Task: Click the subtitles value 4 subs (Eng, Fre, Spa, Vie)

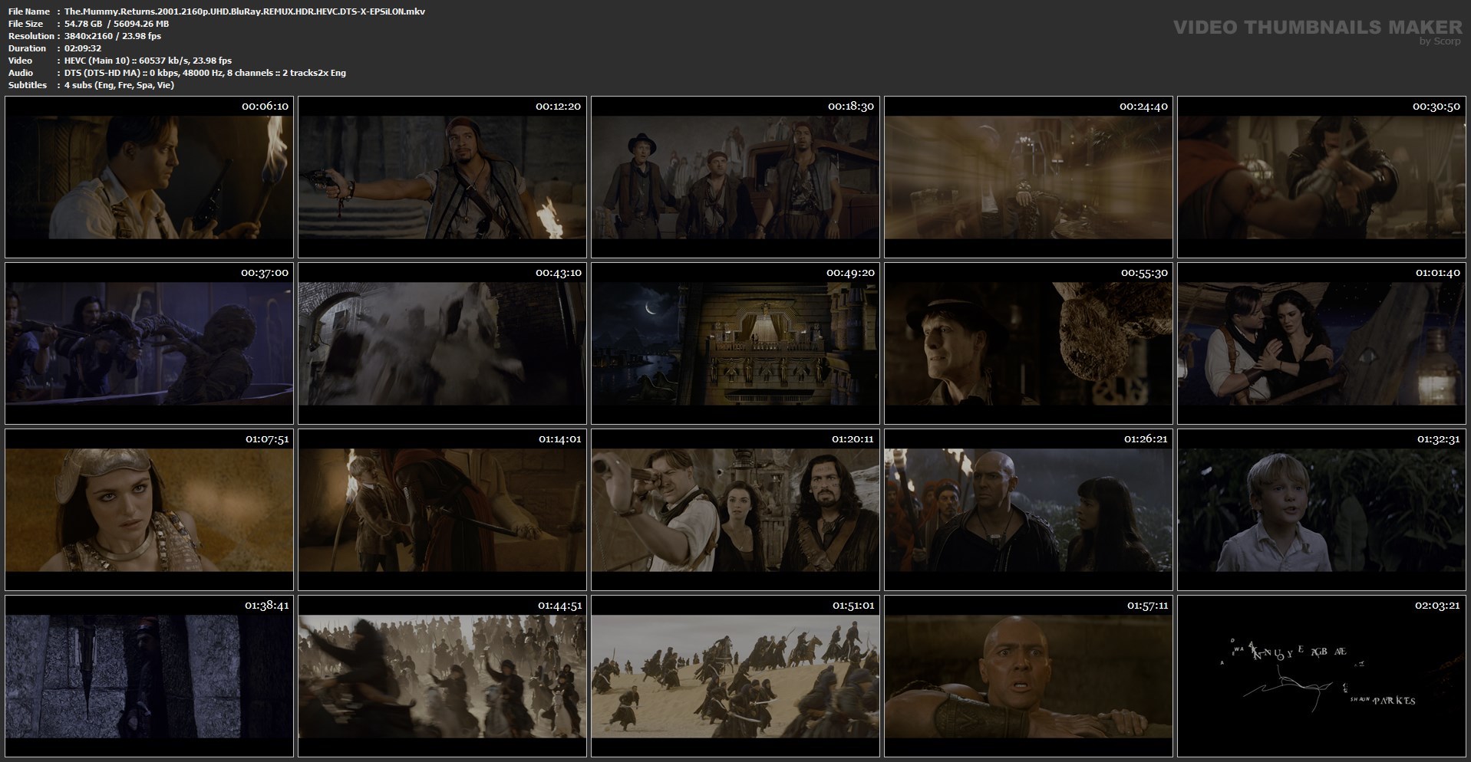Action: pos(119,85)
